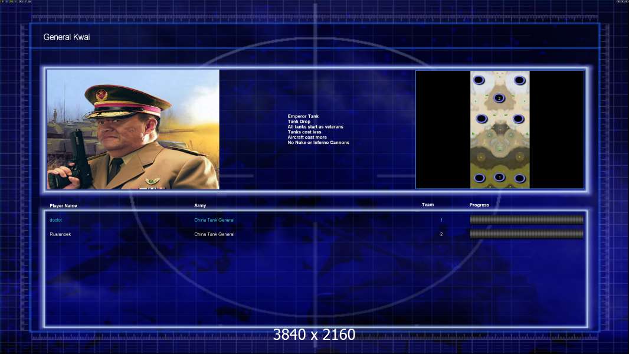Select the empty bottom-left start marker on minimap
Screen dimensions: 629x354
(479, 178)
